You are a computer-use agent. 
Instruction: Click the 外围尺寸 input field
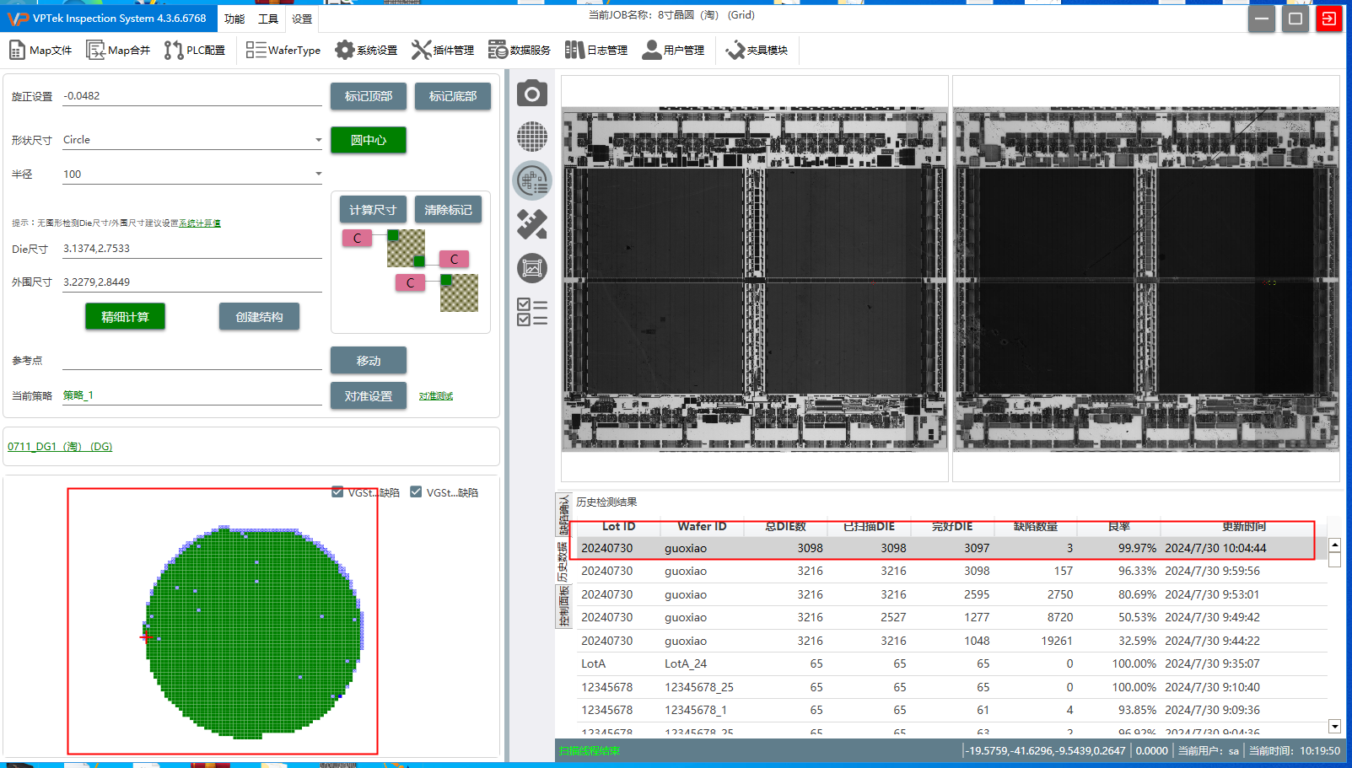tap(192, 282)
